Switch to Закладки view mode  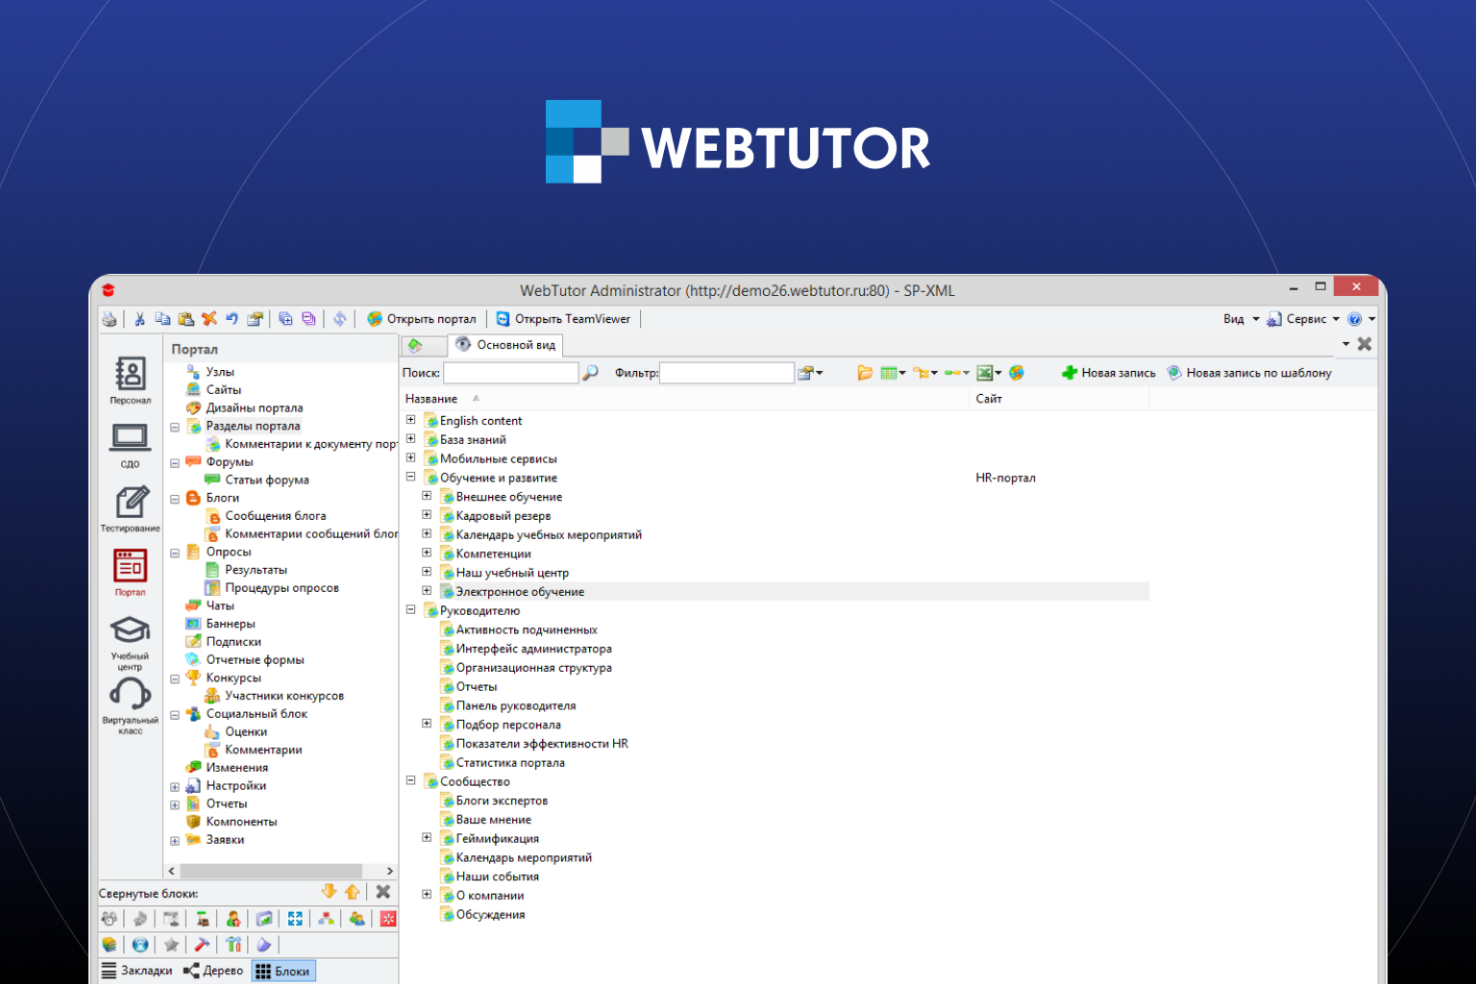click(x=137, y=971)
